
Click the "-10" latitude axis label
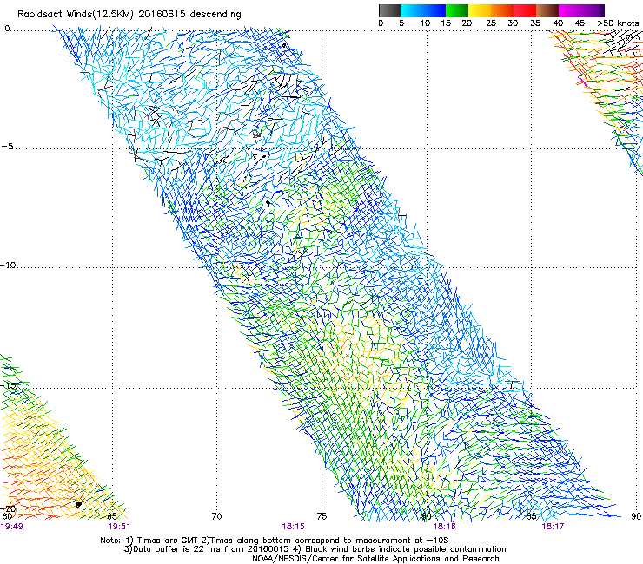(x=8, y=265)
